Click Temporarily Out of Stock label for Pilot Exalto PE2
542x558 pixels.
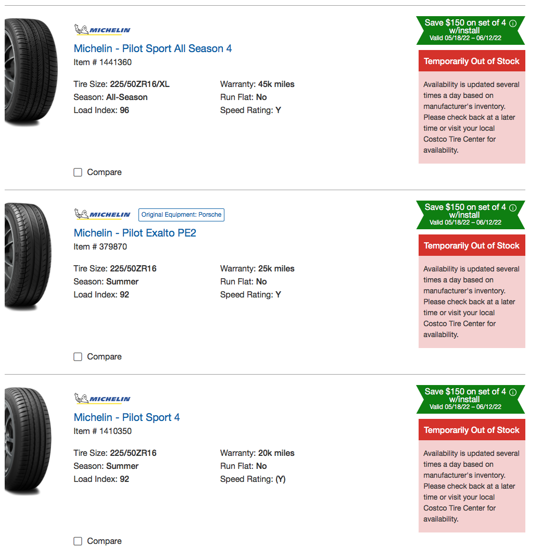pyautogui.click(x=472, y=245)
